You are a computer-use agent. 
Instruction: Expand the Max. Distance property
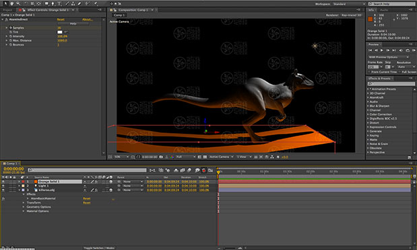tap(7, 40)
